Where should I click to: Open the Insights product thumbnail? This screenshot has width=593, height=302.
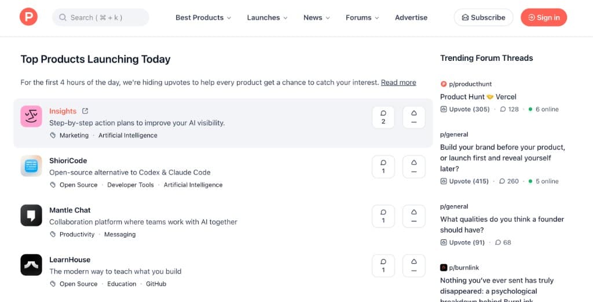pos(31,117)
